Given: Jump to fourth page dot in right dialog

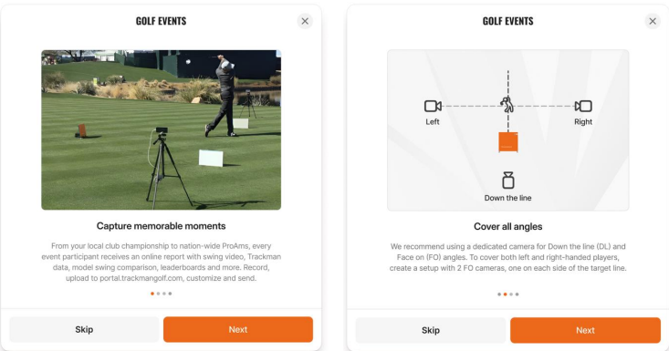Looking at the screenshot, I should [x=517, y=294].
